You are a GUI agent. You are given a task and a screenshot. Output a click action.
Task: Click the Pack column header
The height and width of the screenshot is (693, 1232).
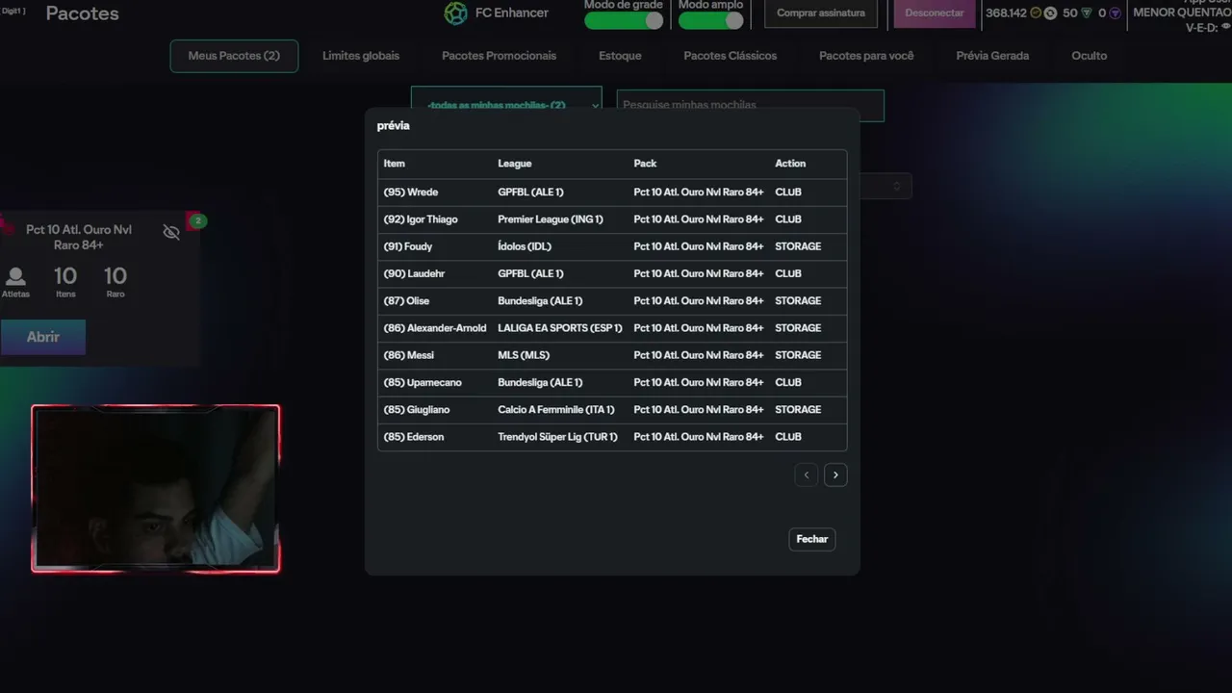click(645, 164)
